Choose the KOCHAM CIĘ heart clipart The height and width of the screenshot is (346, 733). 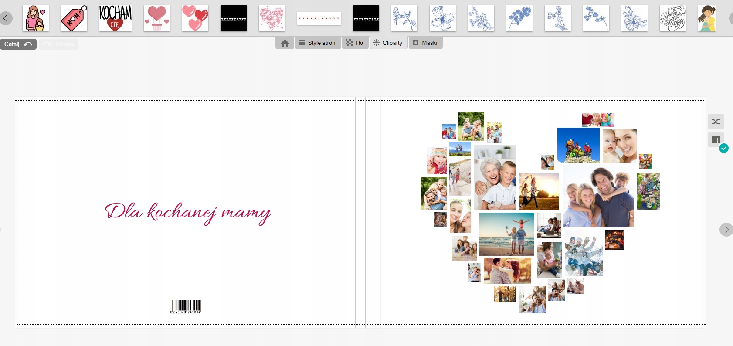coord(115,18)
